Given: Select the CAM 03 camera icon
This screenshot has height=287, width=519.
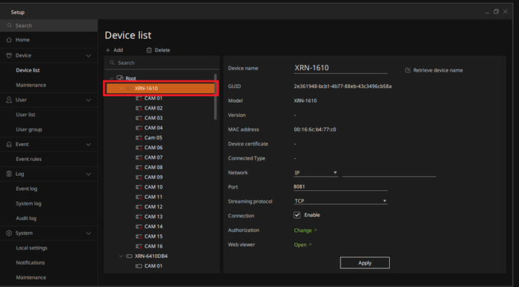Looking at the screenshot, I should click(139, 119).
